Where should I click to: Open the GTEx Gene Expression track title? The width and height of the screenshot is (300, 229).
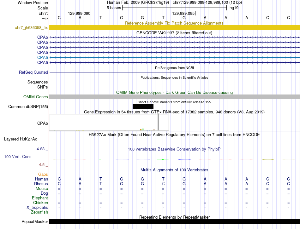(x=174, y=112)
